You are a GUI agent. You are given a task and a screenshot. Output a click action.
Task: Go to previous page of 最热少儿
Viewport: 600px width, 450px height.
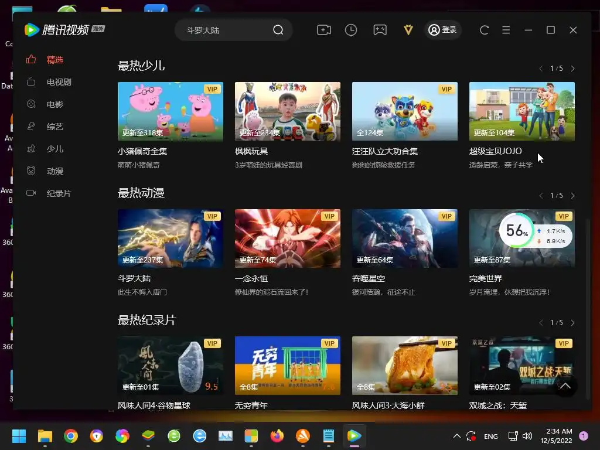541,69
